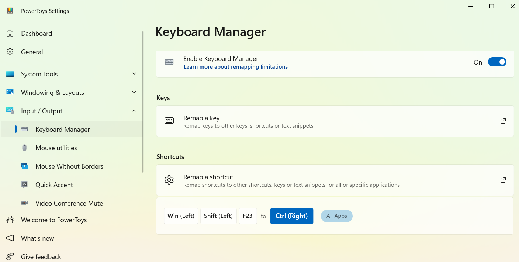This screenshot has width=519, height=262.
Task: Expand the Windowing & Layouts chevron
Action: click(134, 92)
